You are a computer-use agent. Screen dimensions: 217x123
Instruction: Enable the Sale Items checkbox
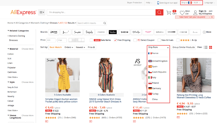click(92, 40)
